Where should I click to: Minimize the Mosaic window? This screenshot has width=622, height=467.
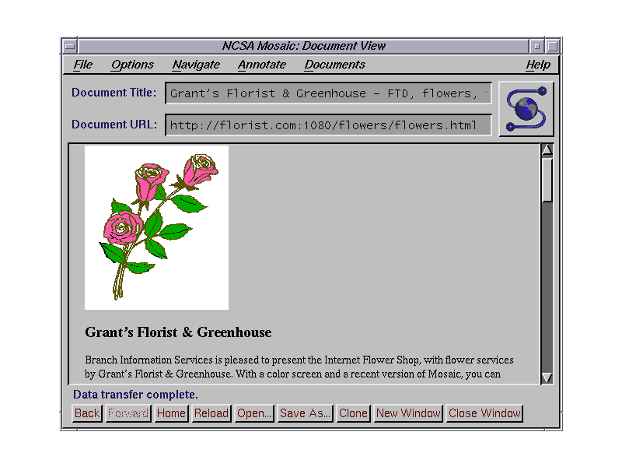click(x=536, y=46)
